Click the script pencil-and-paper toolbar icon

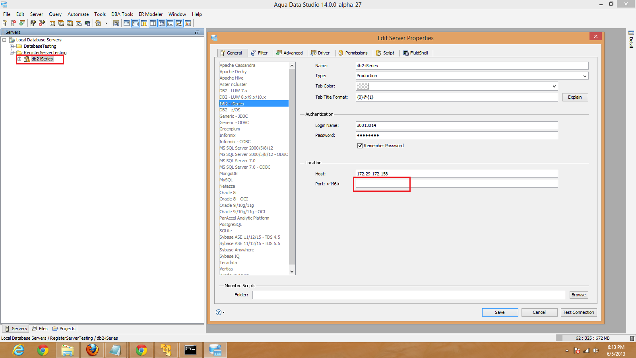[98, 23]
